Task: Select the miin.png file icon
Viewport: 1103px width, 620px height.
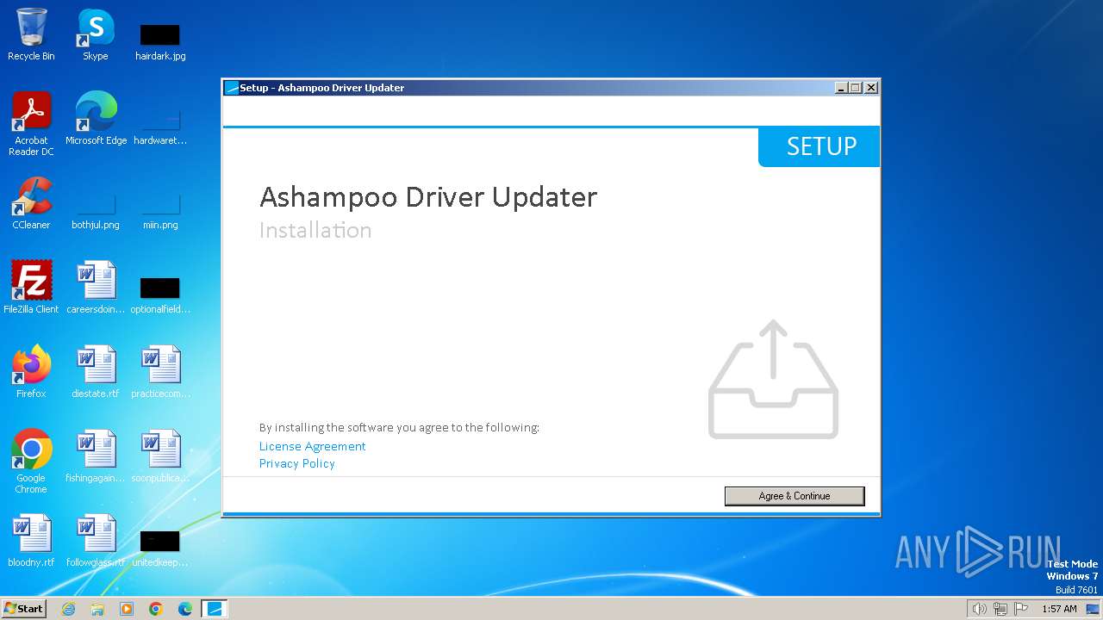Action: point(160,210)
